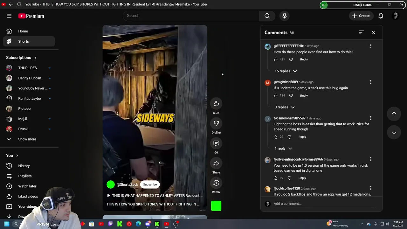Open the notifications bell
Image resolution: width=407 pixels, height=229 pixels.
coord(381,16)
